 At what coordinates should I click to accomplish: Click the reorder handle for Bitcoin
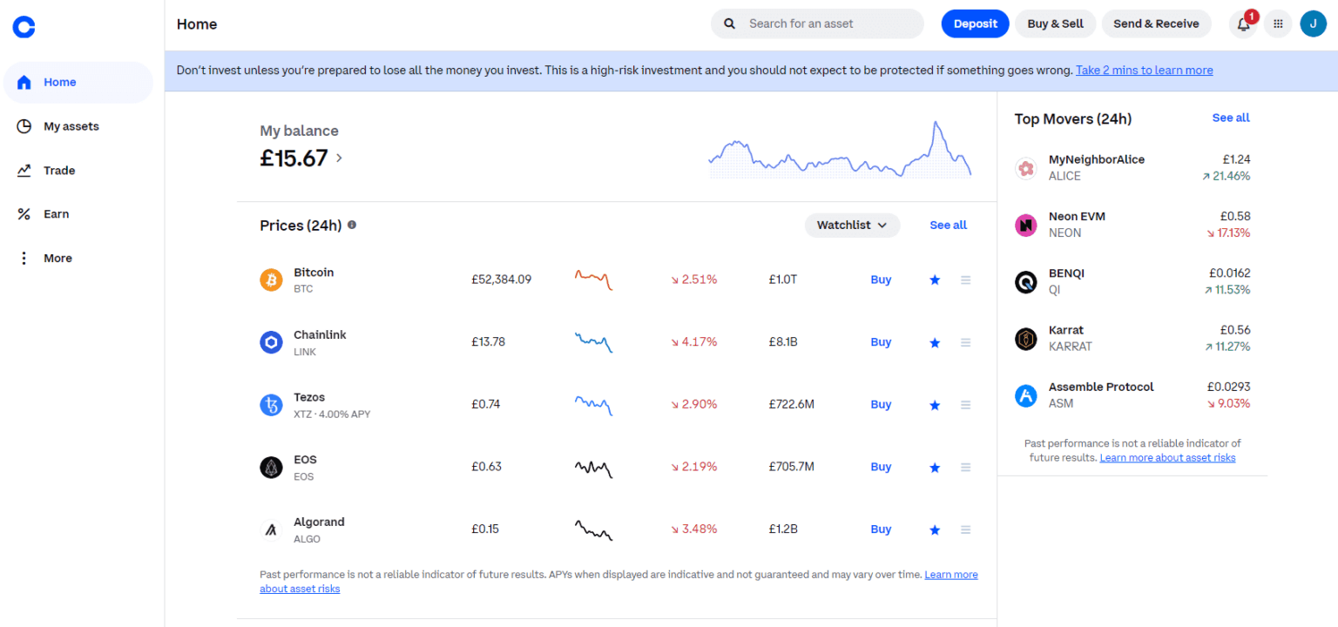pyautogui.click(x=965, y=280)
